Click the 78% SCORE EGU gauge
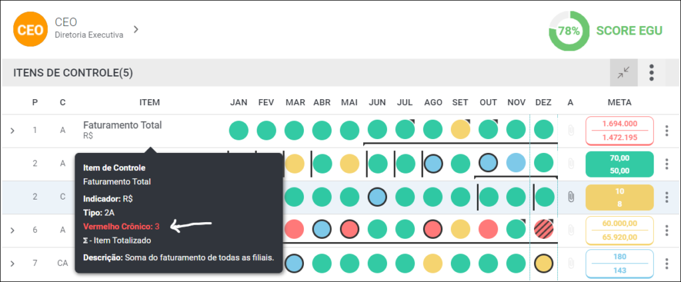This screenshot has width=681, height=282. [569, 31]
